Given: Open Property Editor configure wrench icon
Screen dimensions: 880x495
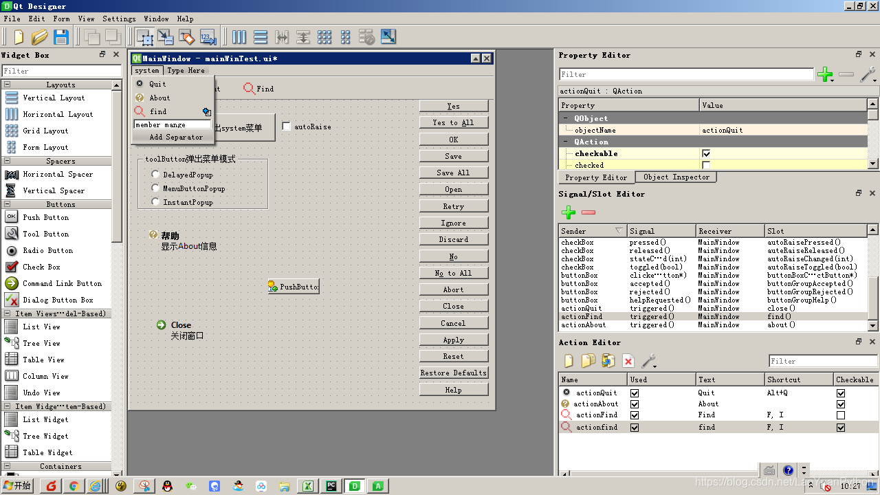Looking at the screenshot, I should click(868, 75).
